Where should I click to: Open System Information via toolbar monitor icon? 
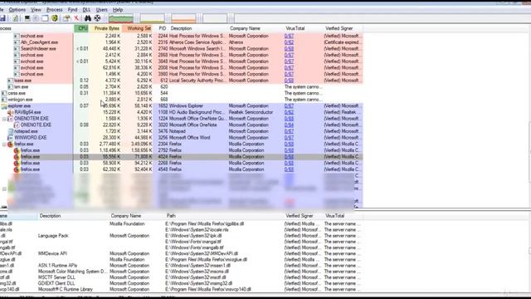pyautogui.click(x=27, y=18)
